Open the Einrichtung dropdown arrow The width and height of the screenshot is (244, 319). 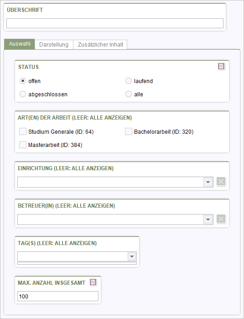(208, 182)
